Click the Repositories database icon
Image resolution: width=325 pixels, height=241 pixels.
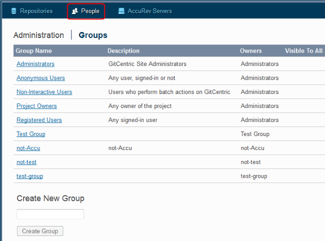(13, 11)
